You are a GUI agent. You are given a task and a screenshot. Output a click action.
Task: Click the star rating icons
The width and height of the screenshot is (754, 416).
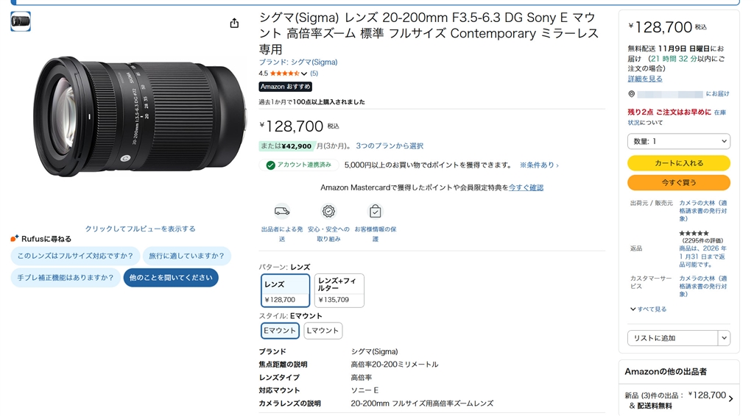click(284, 73)
